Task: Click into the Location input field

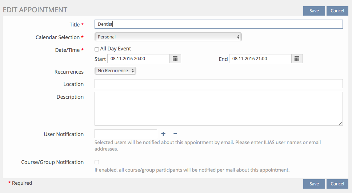Action: 218,84
